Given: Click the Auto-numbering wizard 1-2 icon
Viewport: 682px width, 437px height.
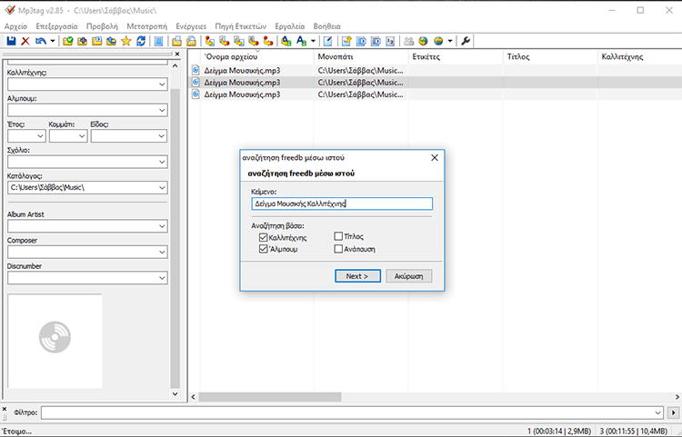Looking at the screenshot, I should (x=390, y=41).
